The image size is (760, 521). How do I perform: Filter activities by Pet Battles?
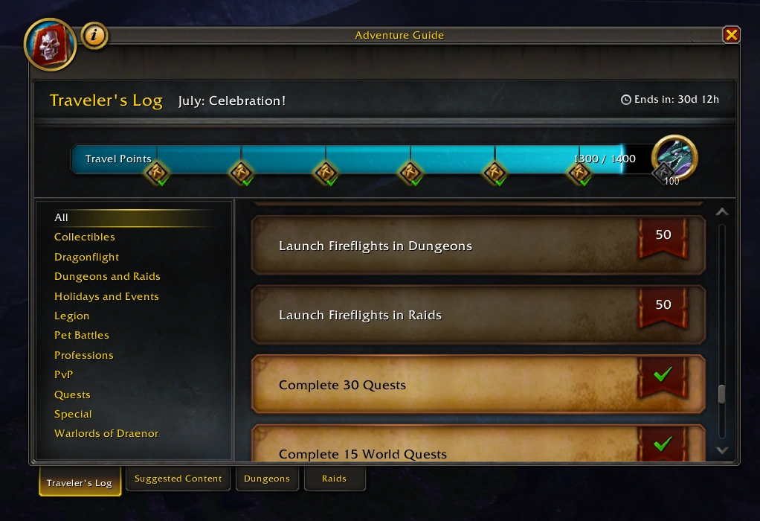coord(82,335)
